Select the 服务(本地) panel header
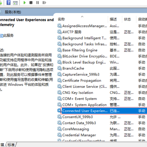This screenshot has height=147, width=147. (x=13, y=12)
